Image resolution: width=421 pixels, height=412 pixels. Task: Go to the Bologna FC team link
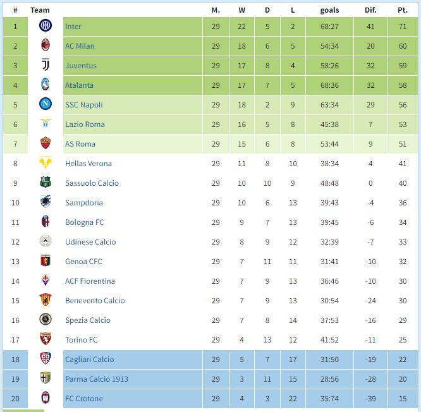tap(84, 222)
